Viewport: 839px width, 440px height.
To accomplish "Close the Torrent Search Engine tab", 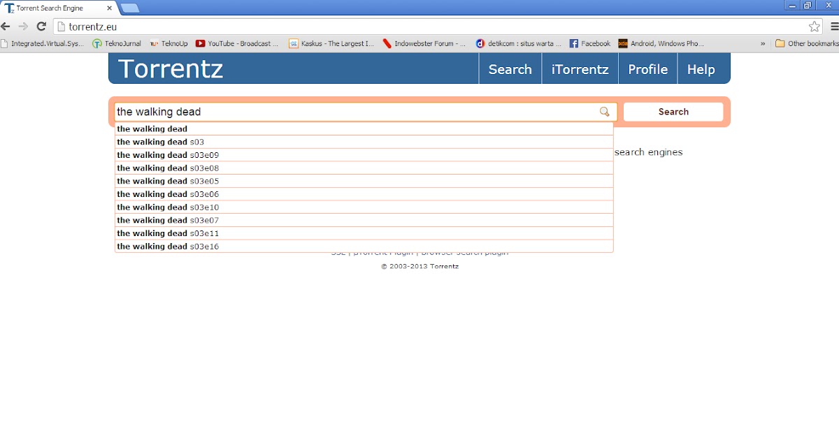I will coord(109,8).
